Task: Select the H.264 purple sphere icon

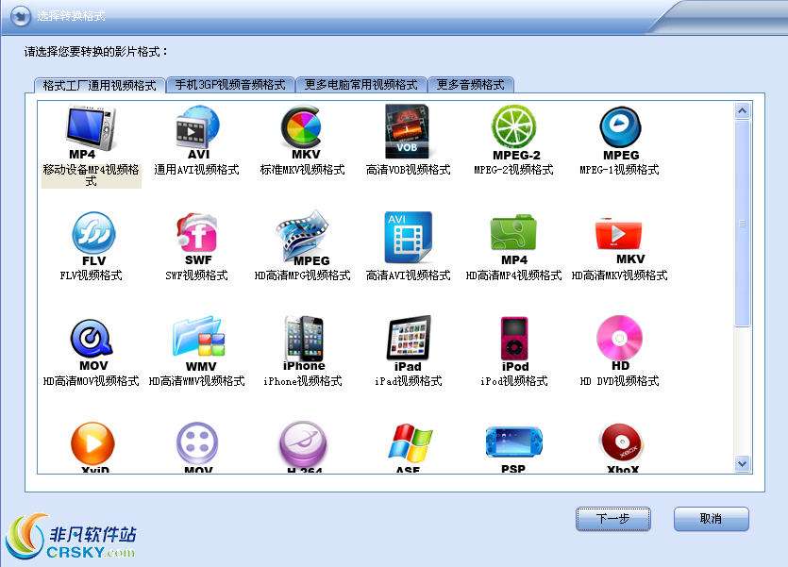Action: (x=303, y=447)
